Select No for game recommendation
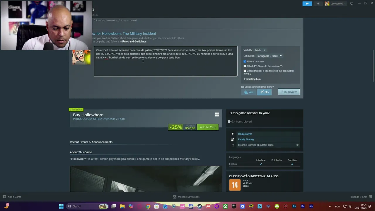This screenshot has width=375, height=211. coord(265,92)
